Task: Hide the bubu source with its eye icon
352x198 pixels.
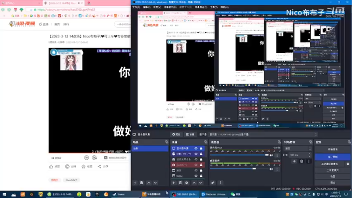Action: [x=196, y=176]
